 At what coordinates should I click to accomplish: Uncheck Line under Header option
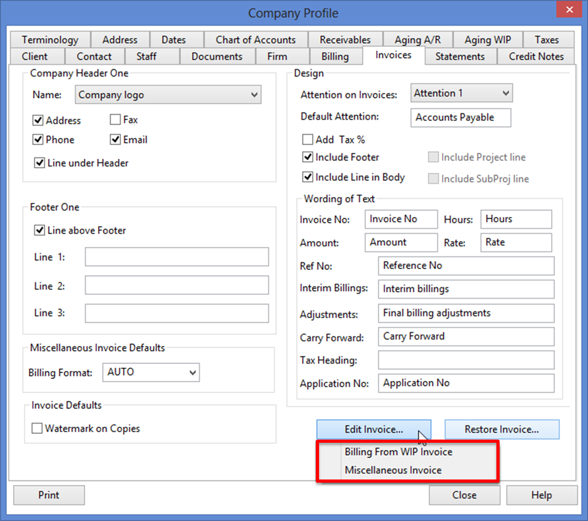pyautogui.click(x=39, y=163)
